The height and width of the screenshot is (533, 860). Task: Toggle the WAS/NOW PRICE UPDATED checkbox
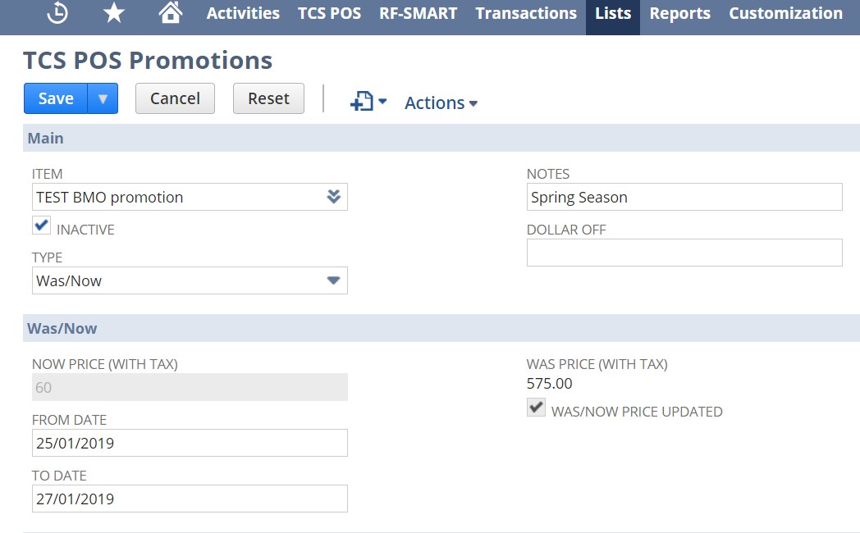point(536,408)
